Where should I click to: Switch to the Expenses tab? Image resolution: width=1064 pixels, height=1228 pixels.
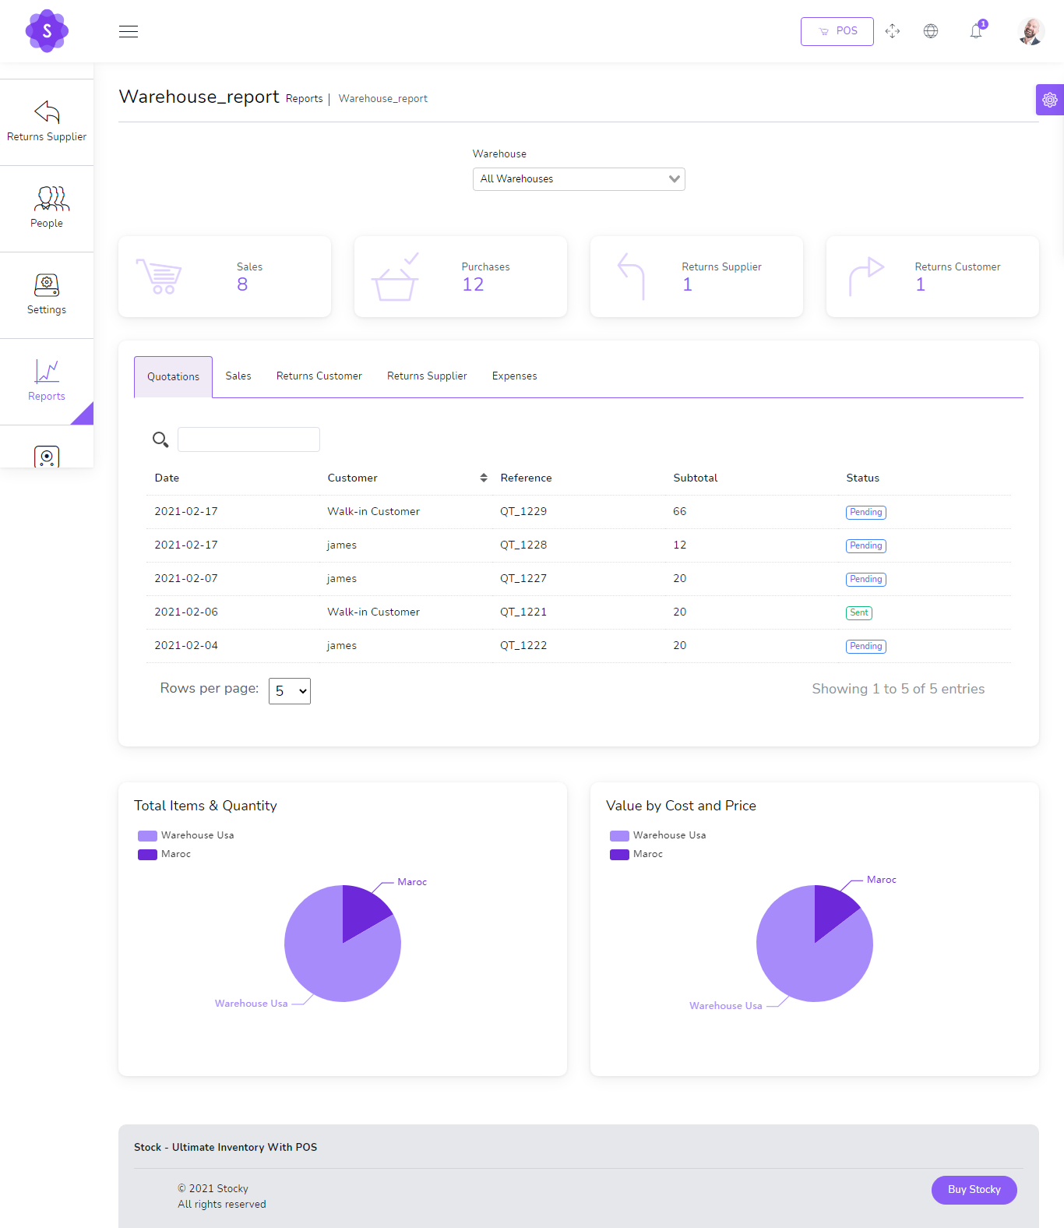click(x=514, y=376)
